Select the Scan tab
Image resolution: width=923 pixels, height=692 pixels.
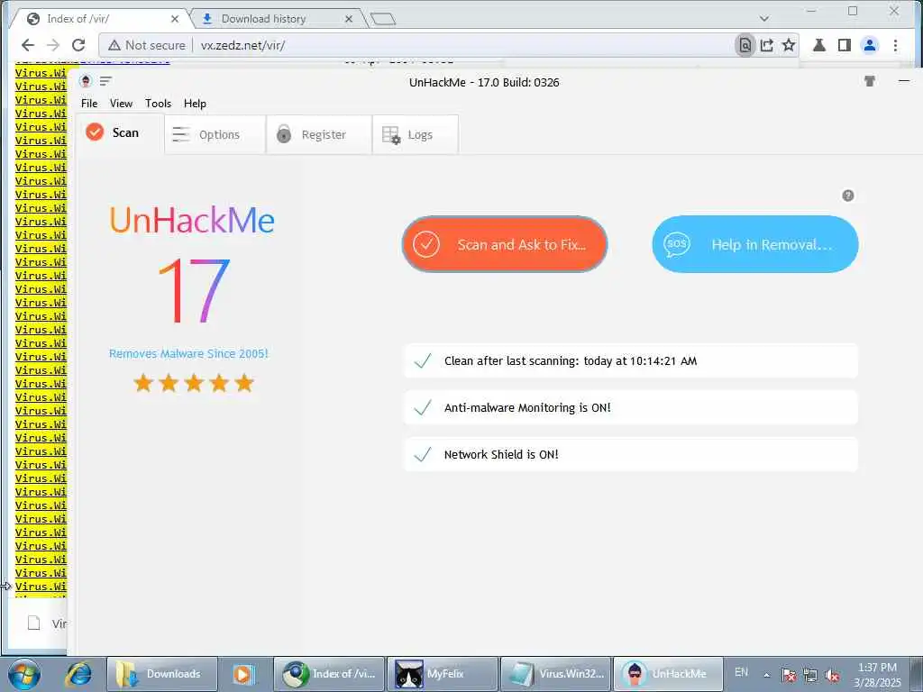pos(120,133)
